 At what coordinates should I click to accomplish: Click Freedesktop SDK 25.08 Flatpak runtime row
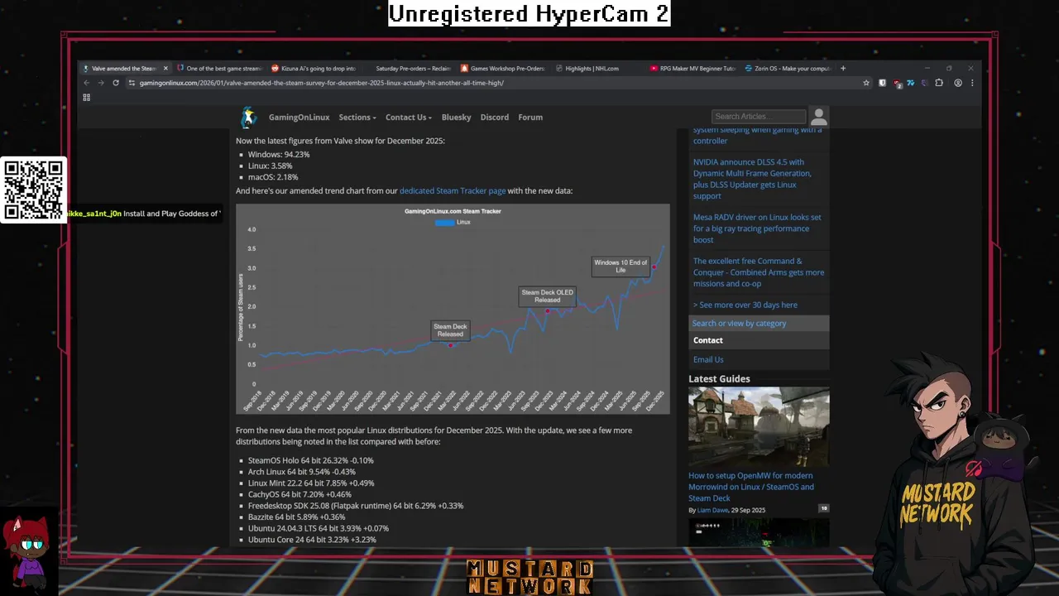point(356,506)
